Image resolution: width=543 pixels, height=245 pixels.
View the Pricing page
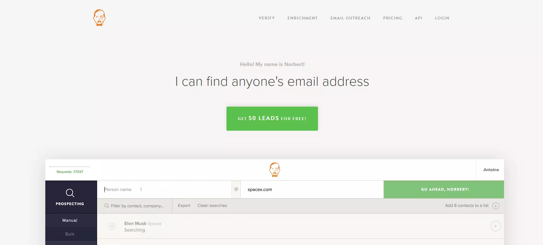[392, 18]
